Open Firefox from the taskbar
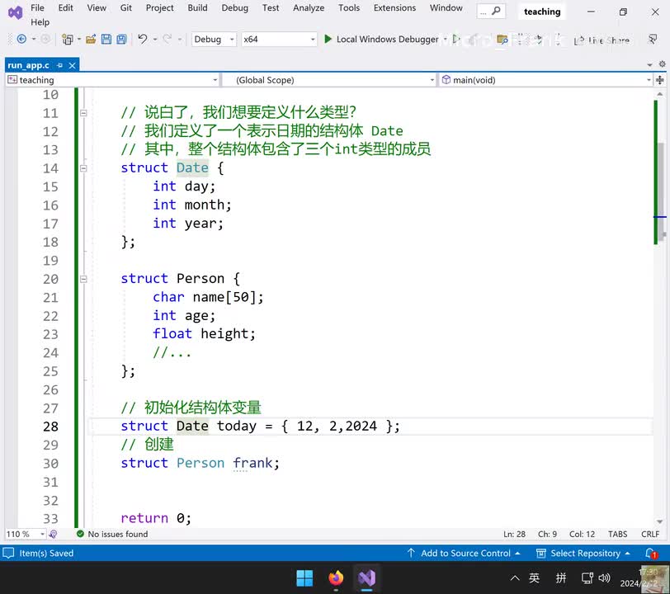Image resolution: width=670 pixels, height=594 pixels. point(336,578)
